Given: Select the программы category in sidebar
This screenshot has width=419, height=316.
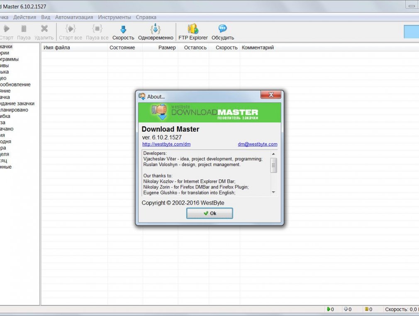Looking at the screenshot, I should (x=10, y=59).
